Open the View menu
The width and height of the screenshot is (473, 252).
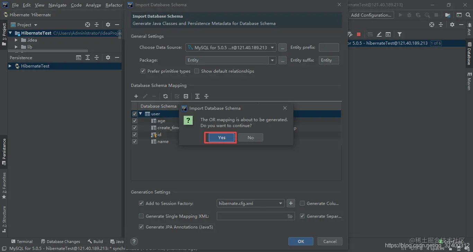point(39,5)
